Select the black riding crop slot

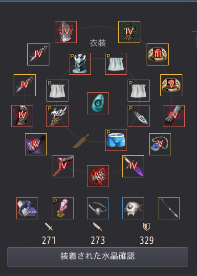pyautogui.click(x=169, y=208)
